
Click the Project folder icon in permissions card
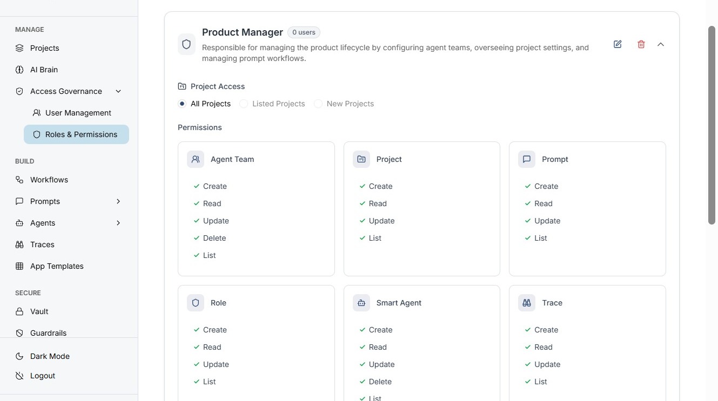tap(361, 159)
